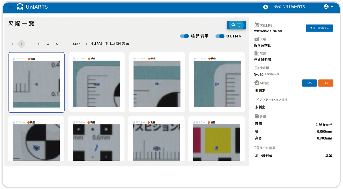Click the 1,453件中 1~16件表示 count text
Screen dimensions: 343x189
[110, 44]
